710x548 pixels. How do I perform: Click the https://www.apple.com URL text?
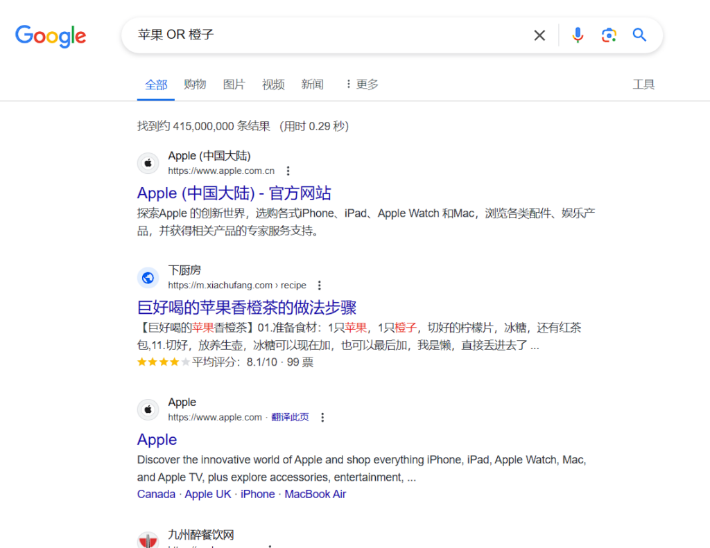pyautogui.click(x=215, y=417)
